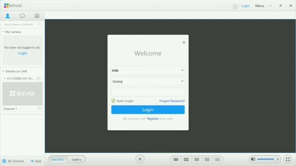Open the user account tab icon
The image size is (296, 166).
(7, 16)
